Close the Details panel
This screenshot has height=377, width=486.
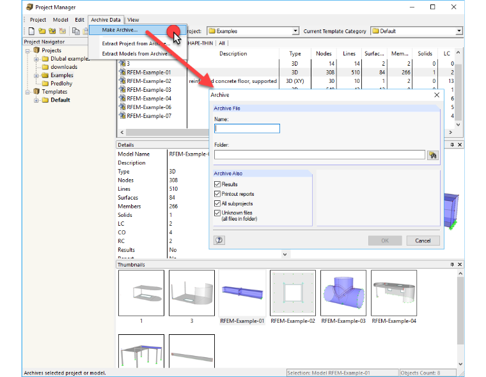[x=460, y=145]
